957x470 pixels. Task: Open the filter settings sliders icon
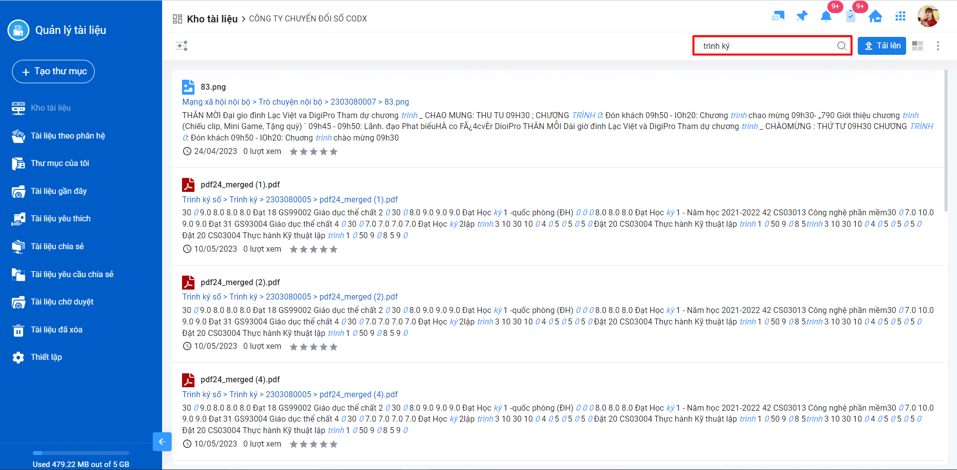tap(182, 46)
